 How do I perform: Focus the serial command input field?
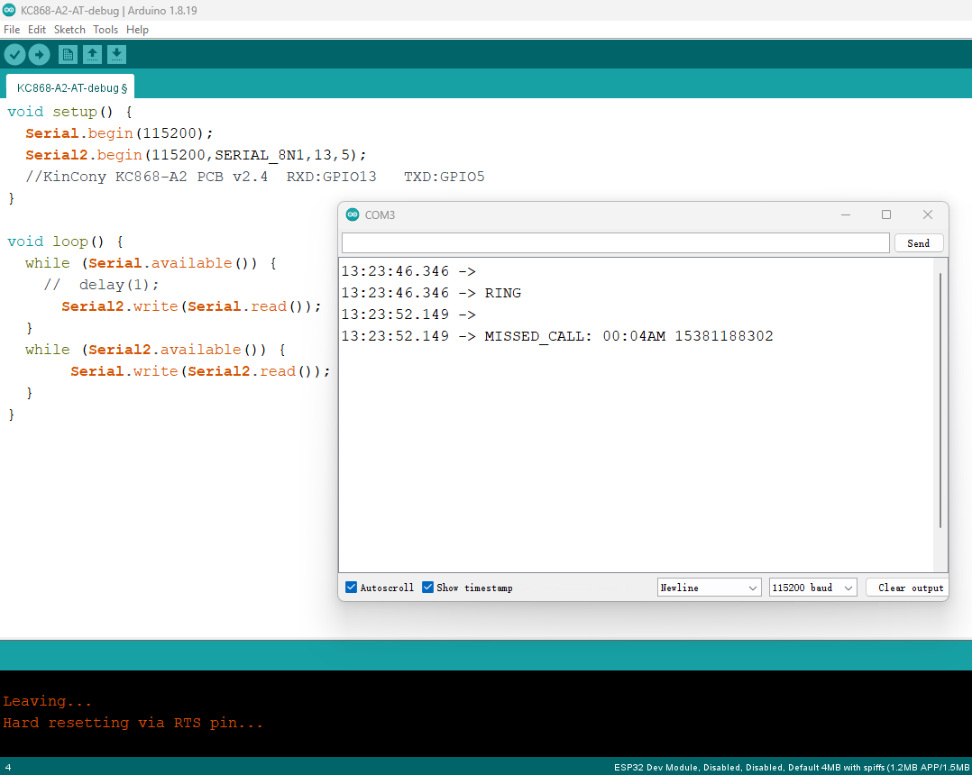click(x=615, y=243)
